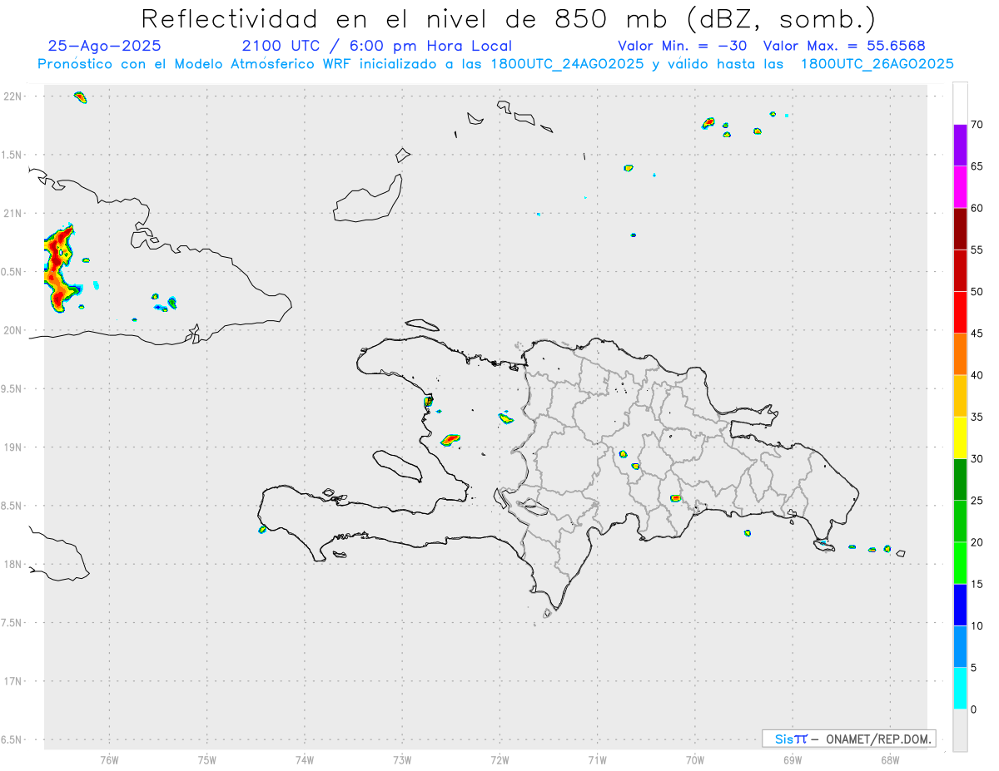Click the colorbar tick label '45'
Viewport: 999px width, 771px height.
click(977, 334)
